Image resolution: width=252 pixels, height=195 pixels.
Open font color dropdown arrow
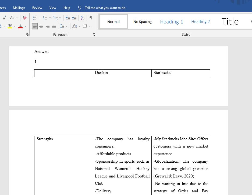[x=25, y=26]
